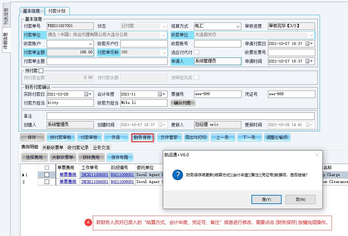Viewport: 348px width, 236px height.
Task: Close the 航运通+V6.0 dialog
Action: [317, 155]
